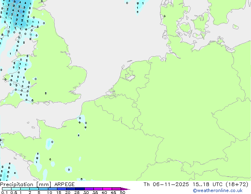The image size is (251, 194).
Task: Click the 20–25 mm legend swatch
Action: coord(70,189)
